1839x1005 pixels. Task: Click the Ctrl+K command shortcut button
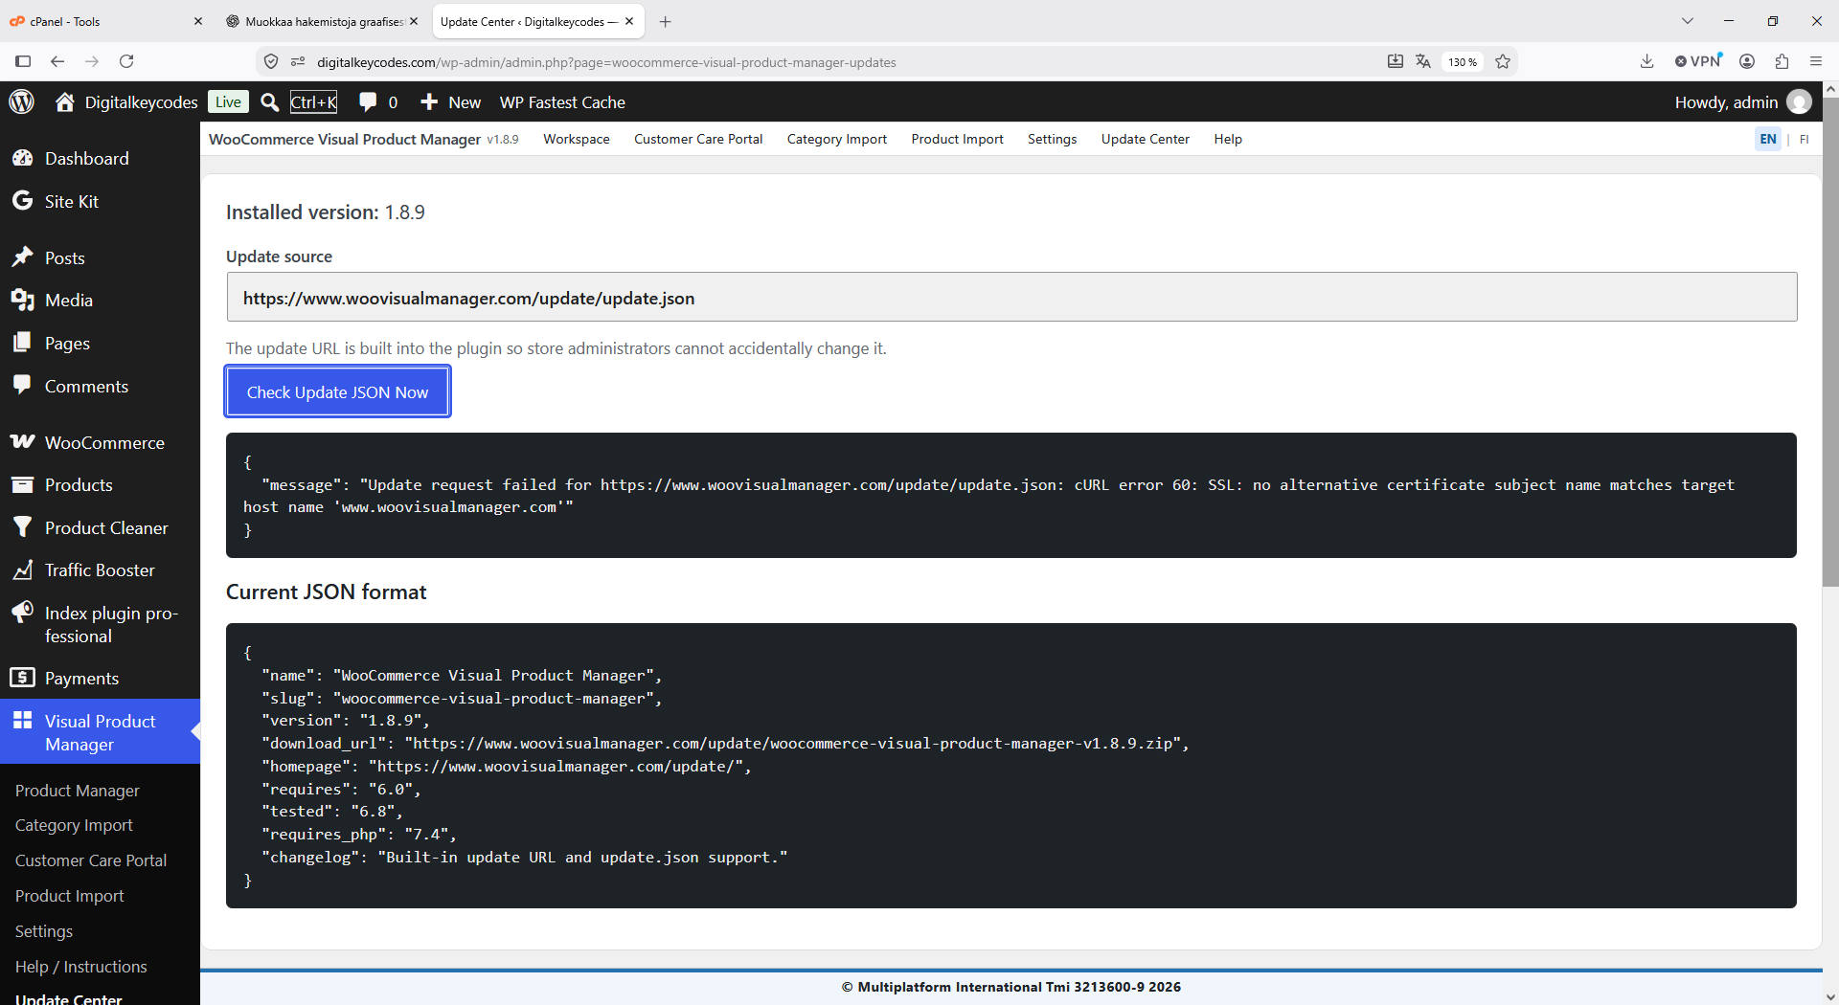click(313, 101)
